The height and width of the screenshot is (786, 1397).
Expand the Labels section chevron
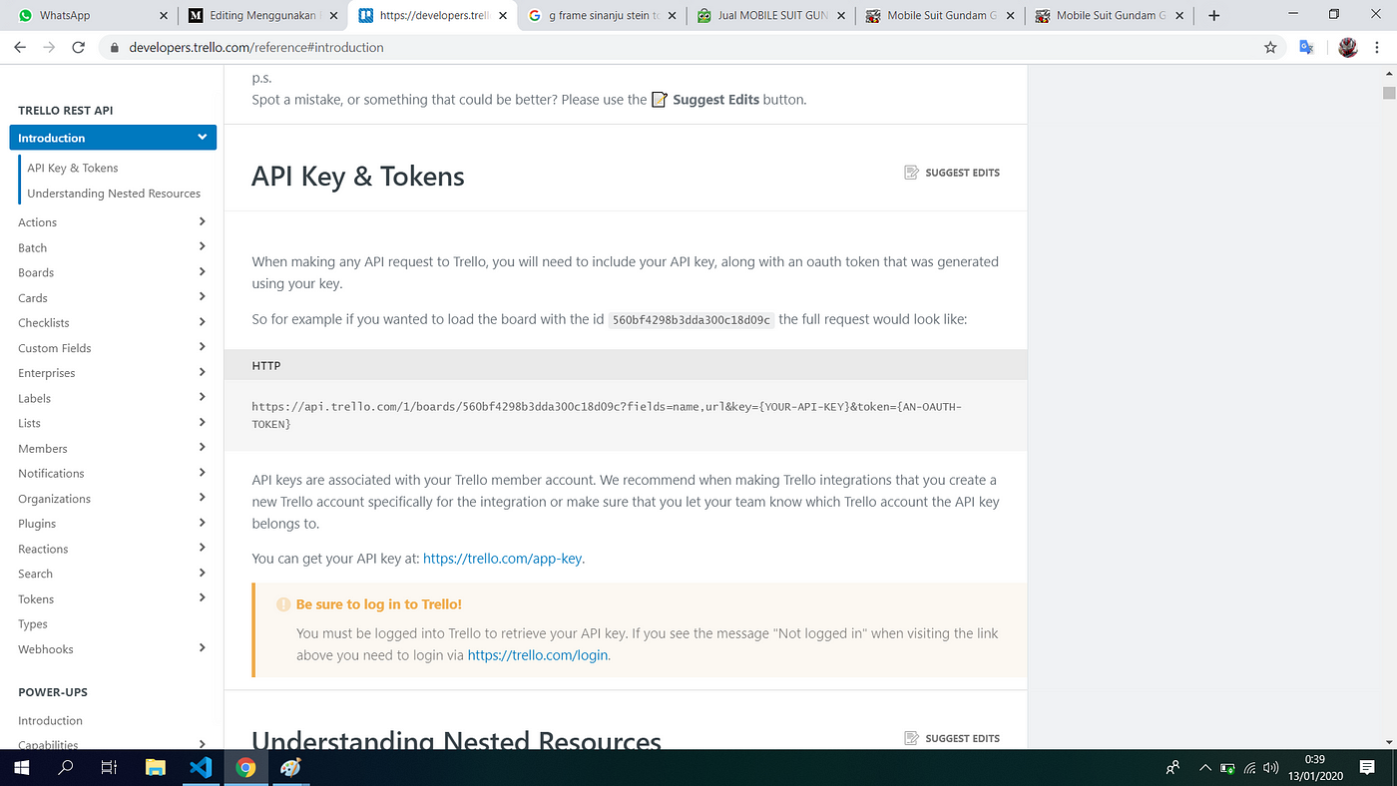pos(203,397)
